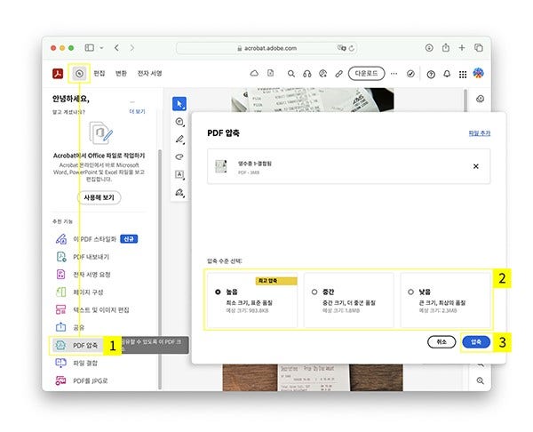Click the Safari share icon
The width and height of the screenshot is (533, 432).
pos(446,47)
